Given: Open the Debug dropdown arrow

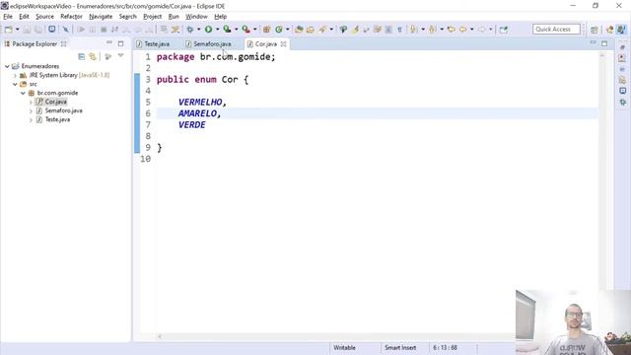Looking at the screenshot, I should coord(198,30).
